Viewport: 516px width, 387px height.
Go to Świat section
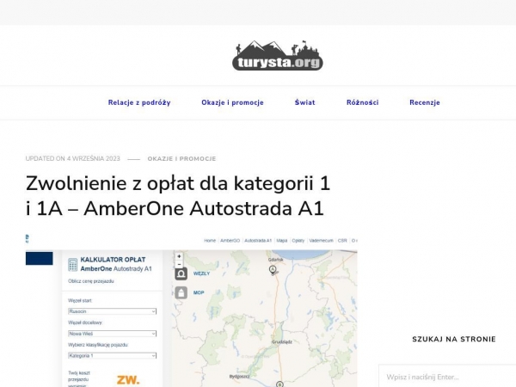point(304,102)
